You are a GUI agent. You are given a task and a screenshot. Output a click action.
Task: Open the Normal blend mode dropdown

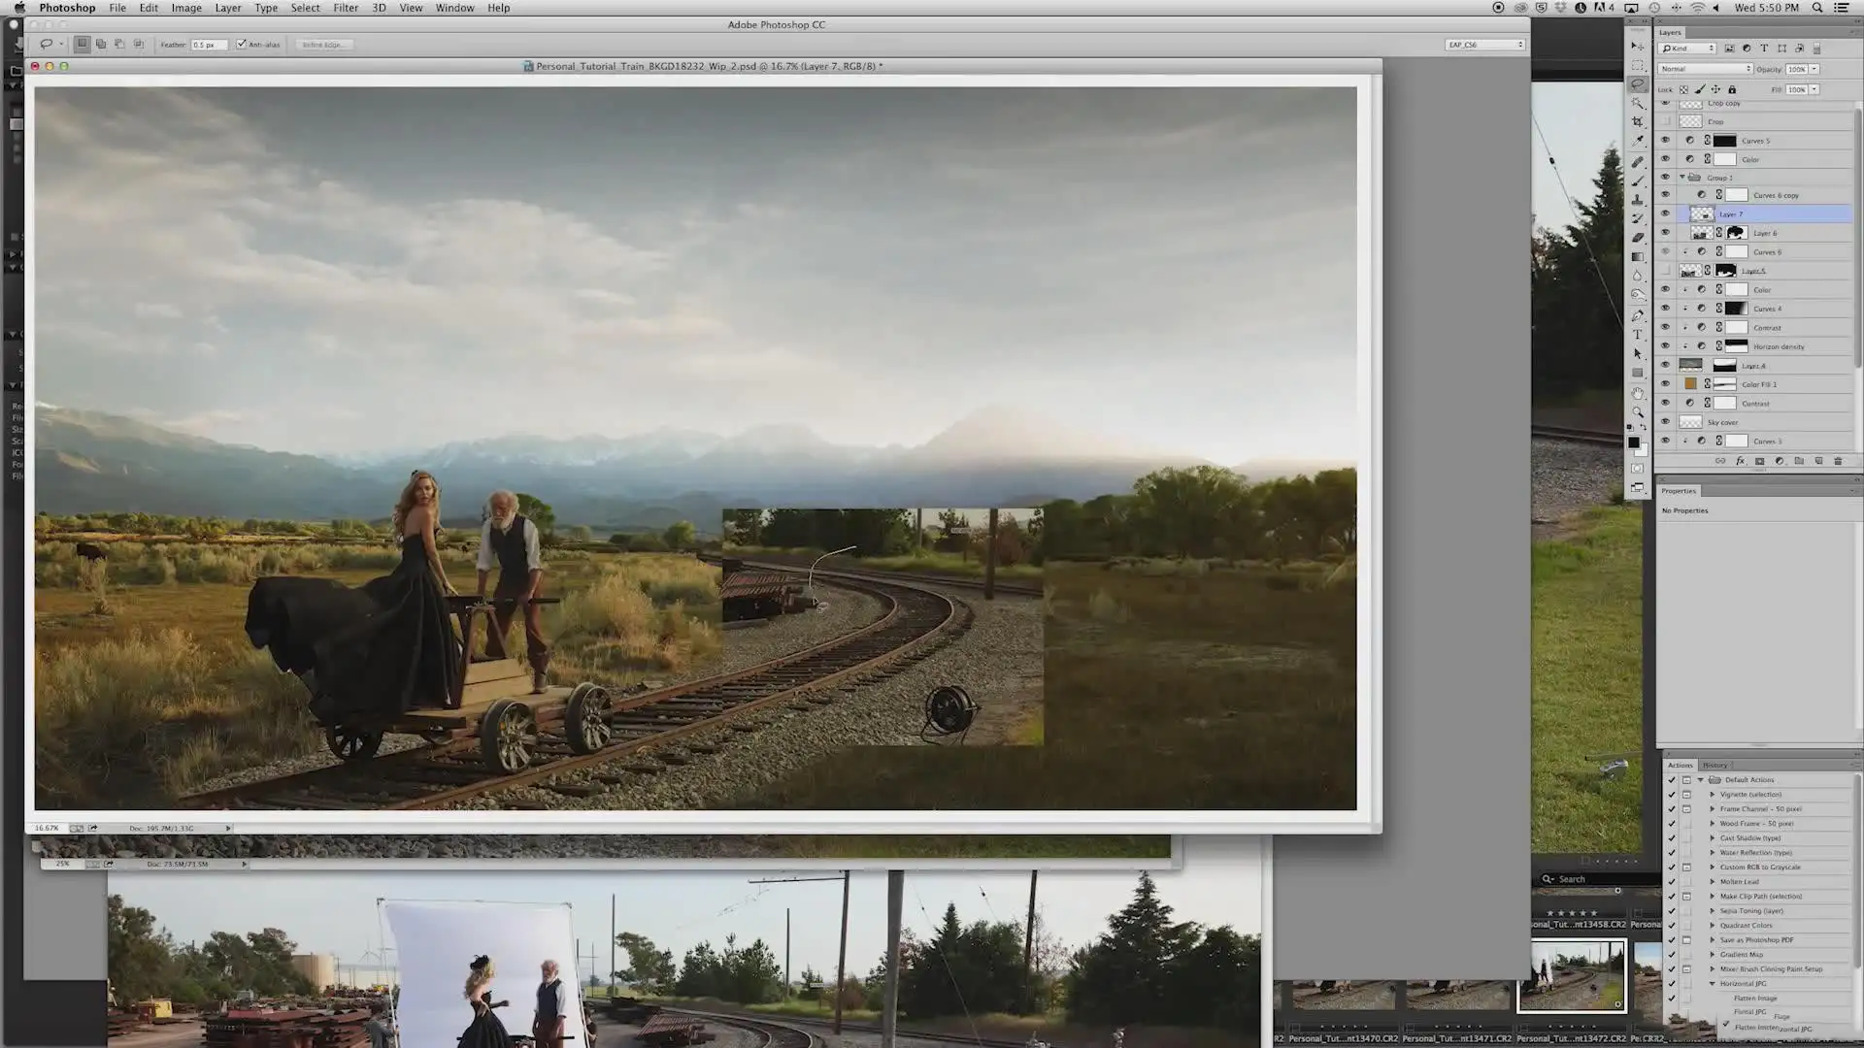(x=1705, y=69)
